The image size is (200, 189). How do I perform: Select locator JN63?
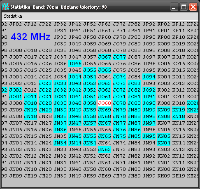(x=105, y=149)
